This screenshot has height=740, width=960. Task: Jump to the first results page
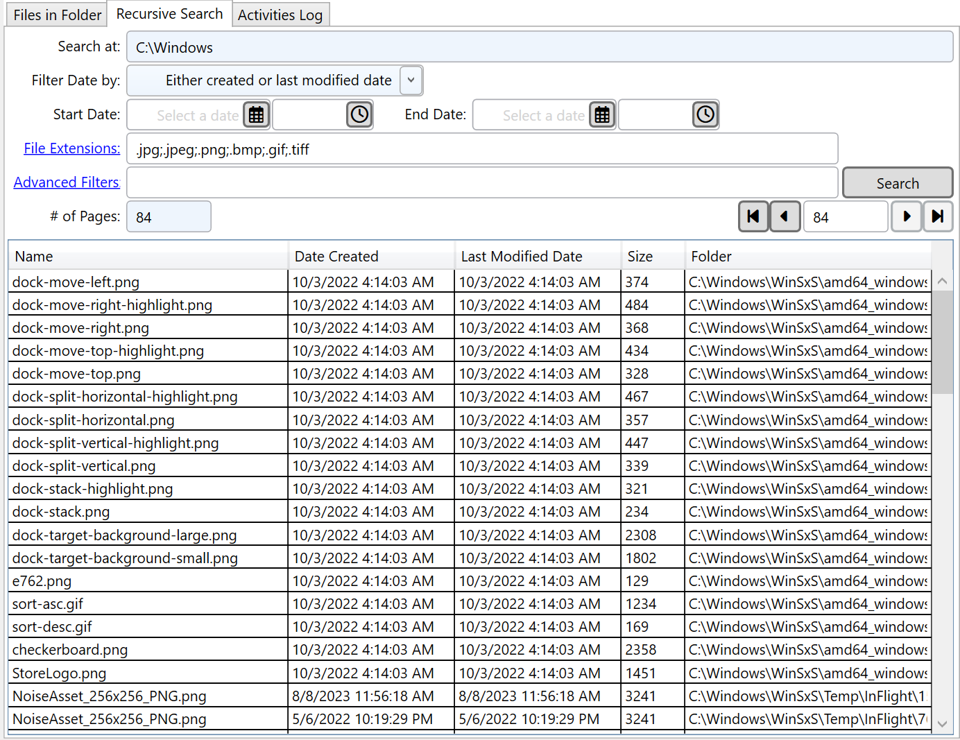(753, 216)
